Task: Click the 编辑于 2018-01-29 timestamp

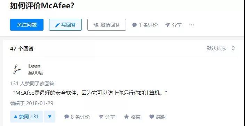Action: pyautogui.click(x=32, y=103)
